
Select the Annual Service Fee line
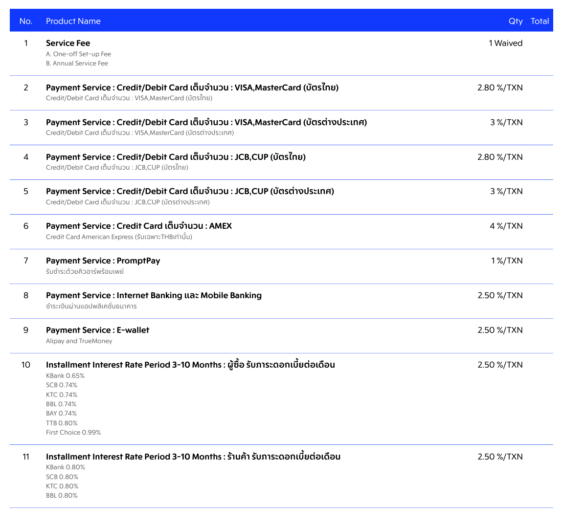[77, 64]
